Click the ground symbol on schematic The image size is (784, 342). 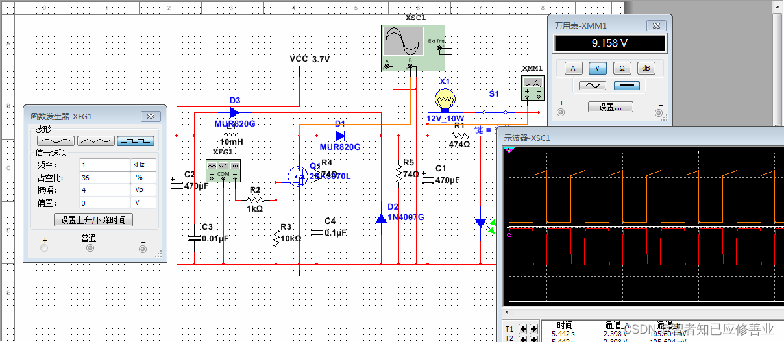pyautogui.click(x=299, y=278)
